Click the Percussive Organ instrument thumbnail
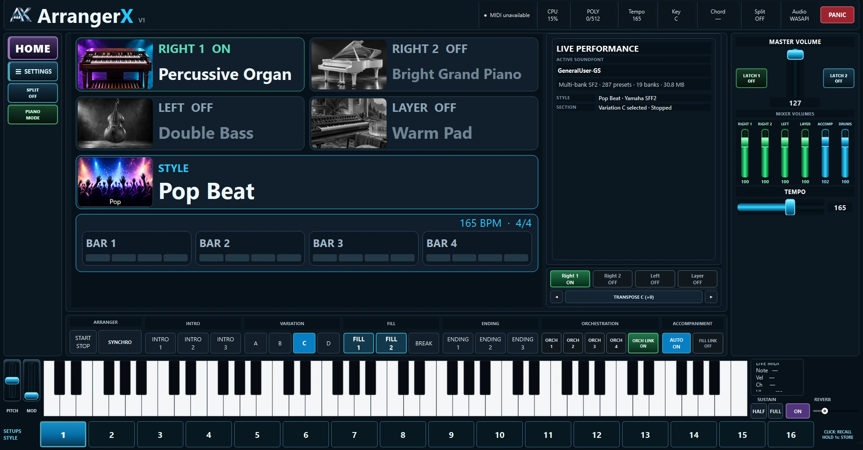 pos(115,64)
